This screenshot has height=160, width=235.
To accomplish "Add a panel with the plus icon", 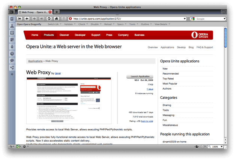I will click(12, 74).
